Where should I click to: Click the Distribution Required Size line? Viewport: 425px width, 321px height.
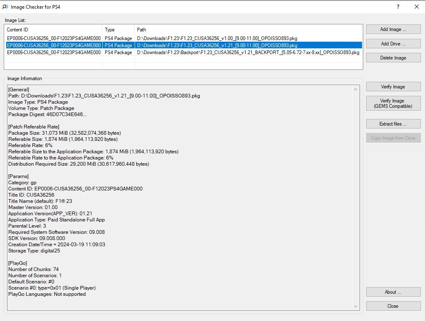click(79, 164)
